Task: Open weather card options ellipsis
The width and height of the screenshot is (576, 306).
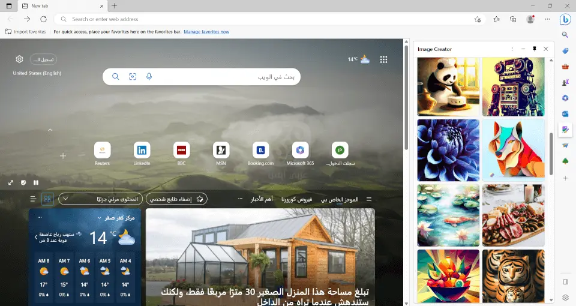Action: point(40,217)
